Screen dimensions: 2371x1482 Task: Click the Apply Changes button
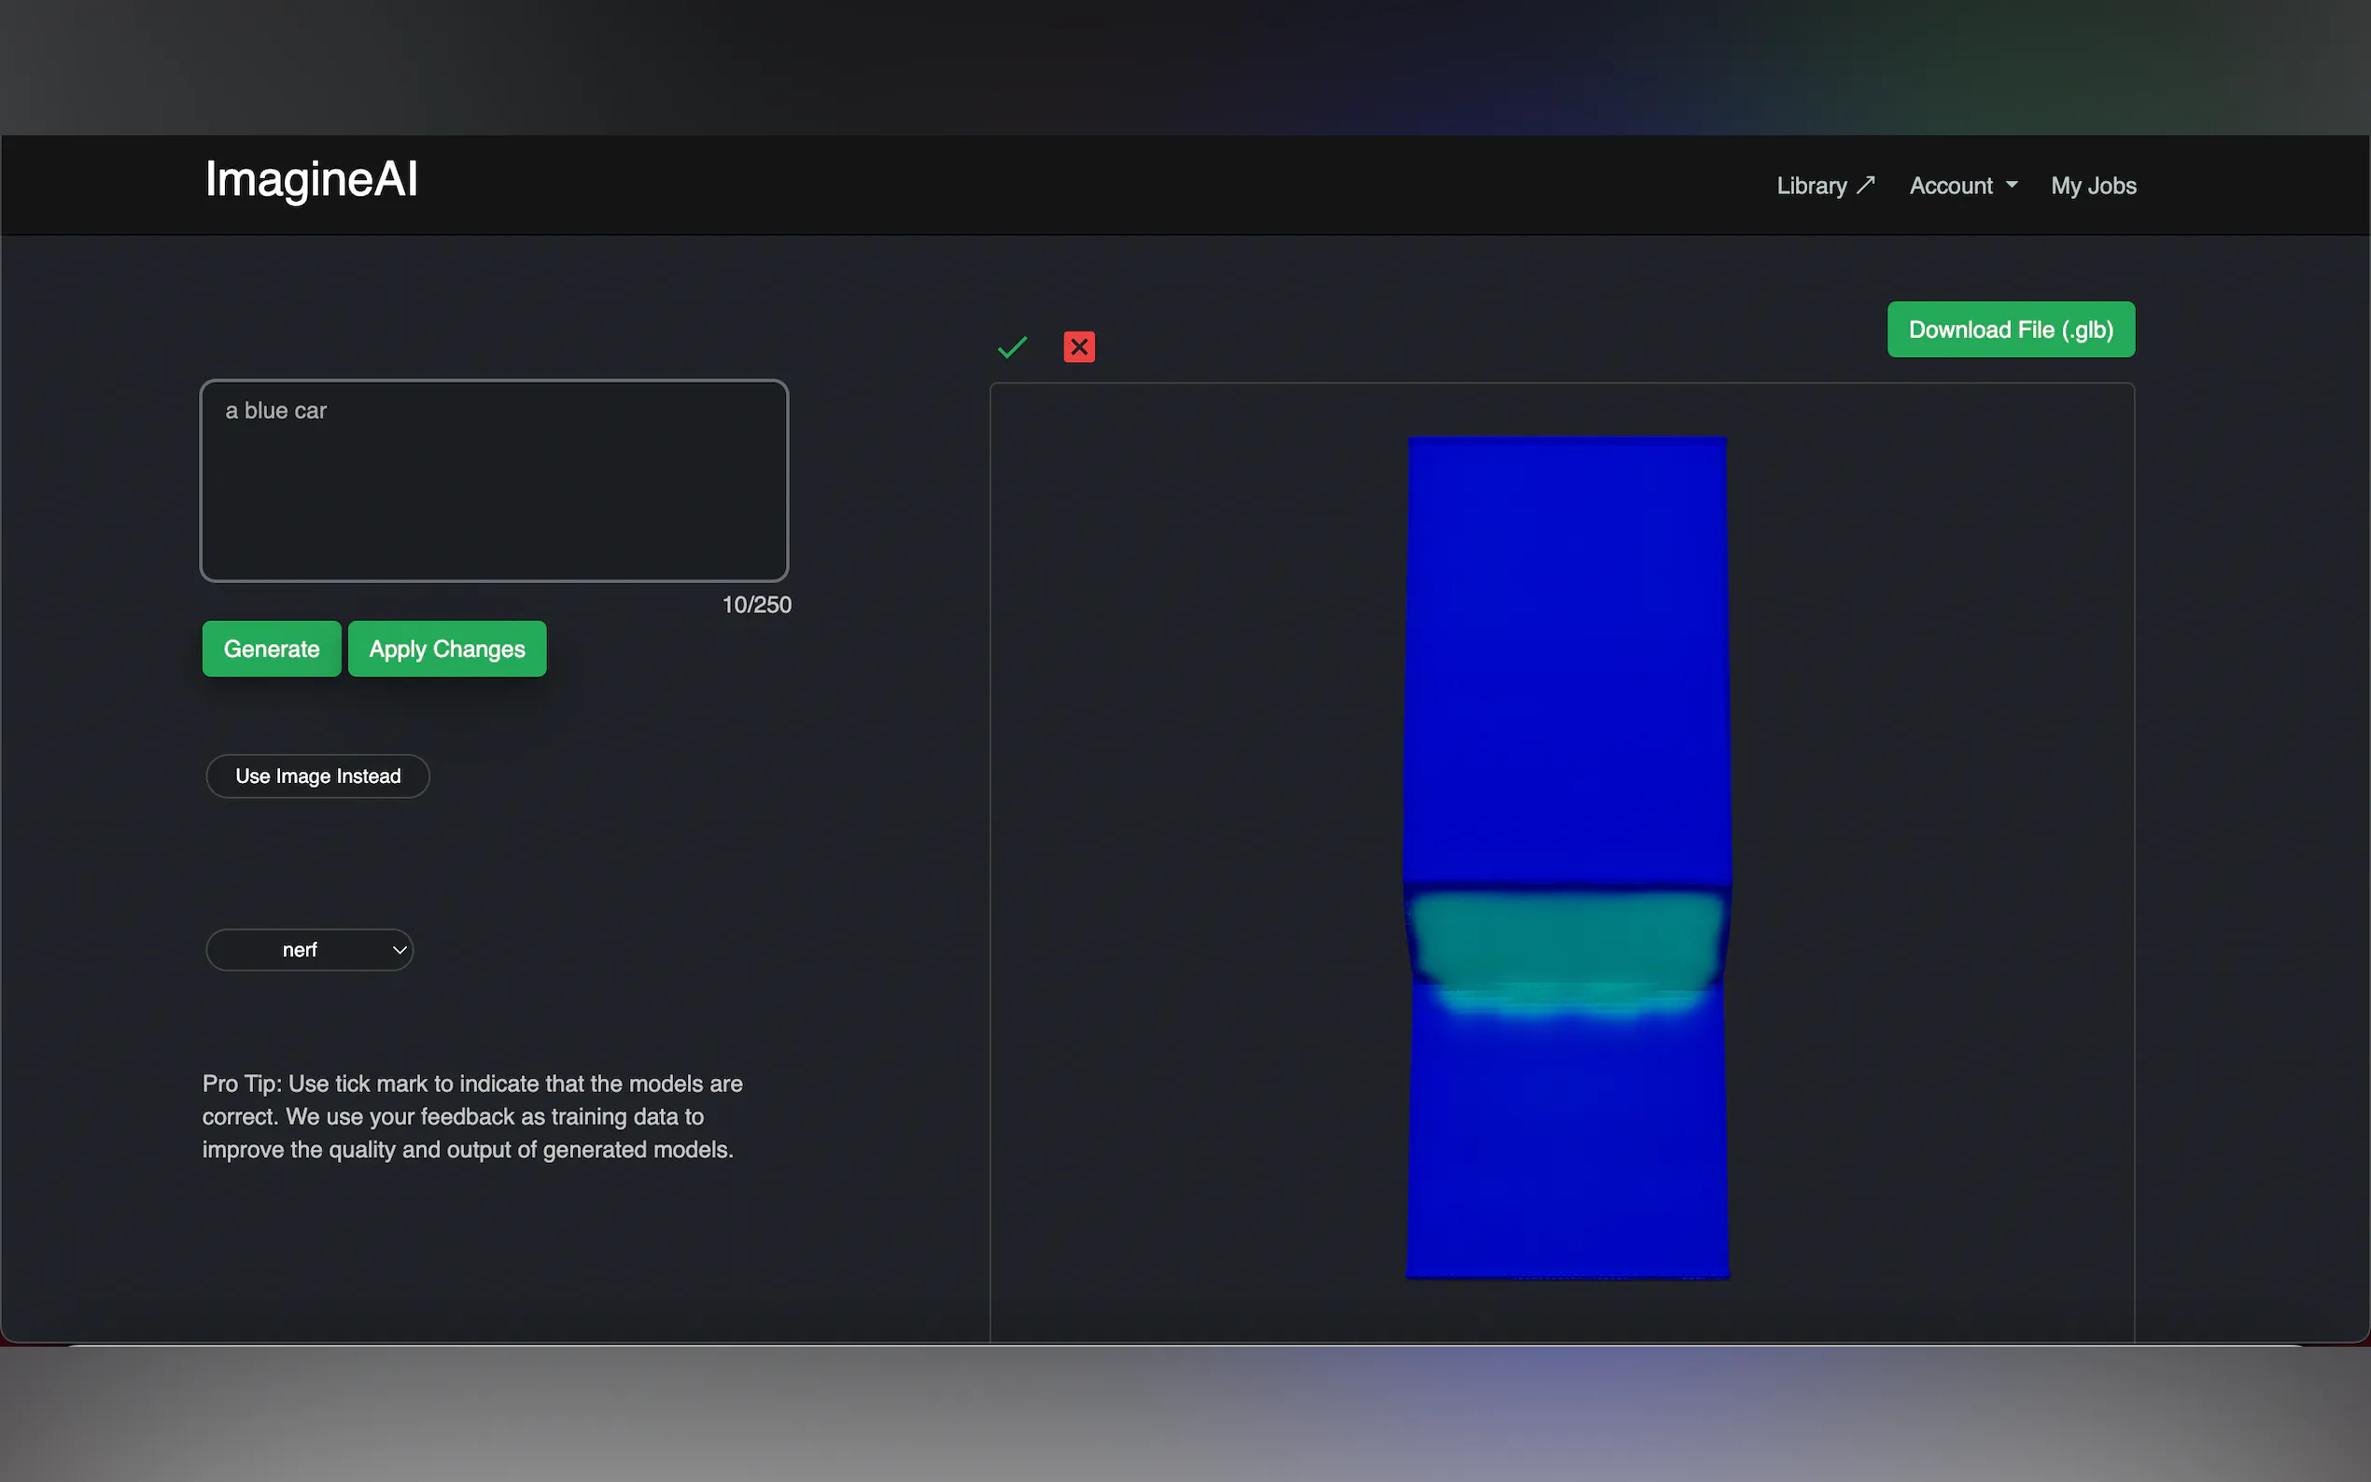[x=447, y=649]
